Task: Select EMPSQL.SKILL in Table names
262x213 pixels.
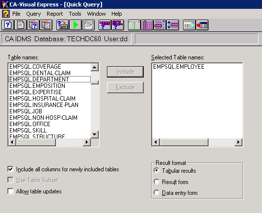Action: pyautogui.click(x=50, y=130)
